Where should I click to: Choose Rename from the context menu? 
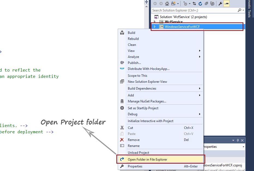click(x=160, y=146)
